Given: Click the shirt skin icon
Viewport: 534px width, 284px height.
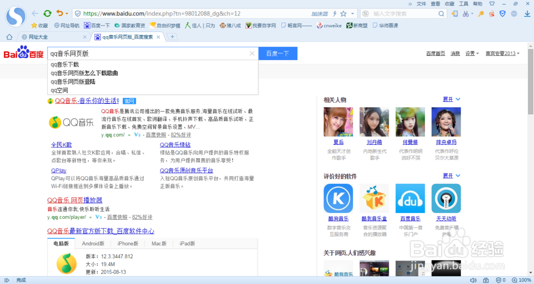Looking at the screenshot, I should pyautogui.click(x=491, y=4).
